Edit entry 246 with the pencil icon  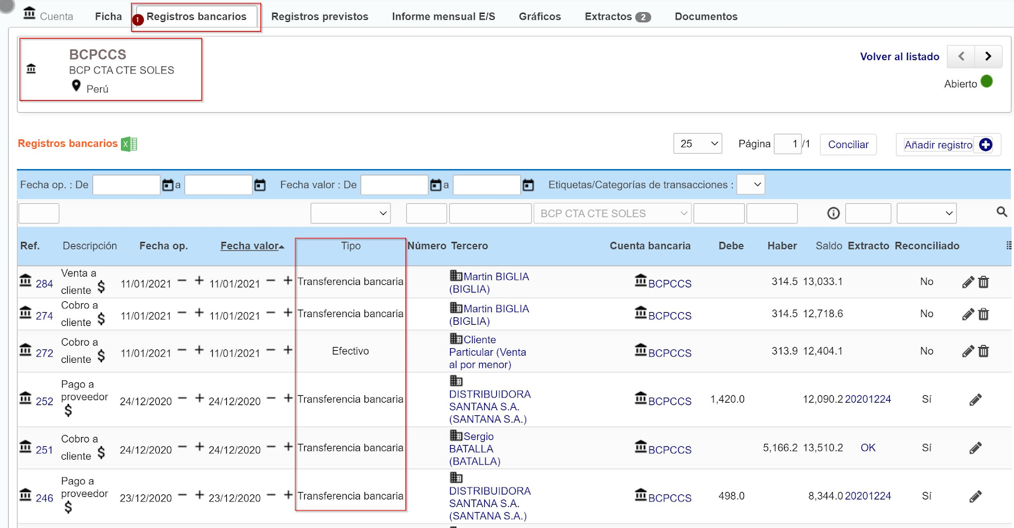coord(975,496)
